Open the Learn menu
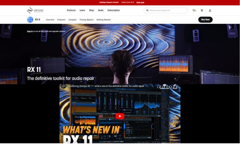Viewport: 240px width, 144px height. pyautogui.click(x=82, y=10)
